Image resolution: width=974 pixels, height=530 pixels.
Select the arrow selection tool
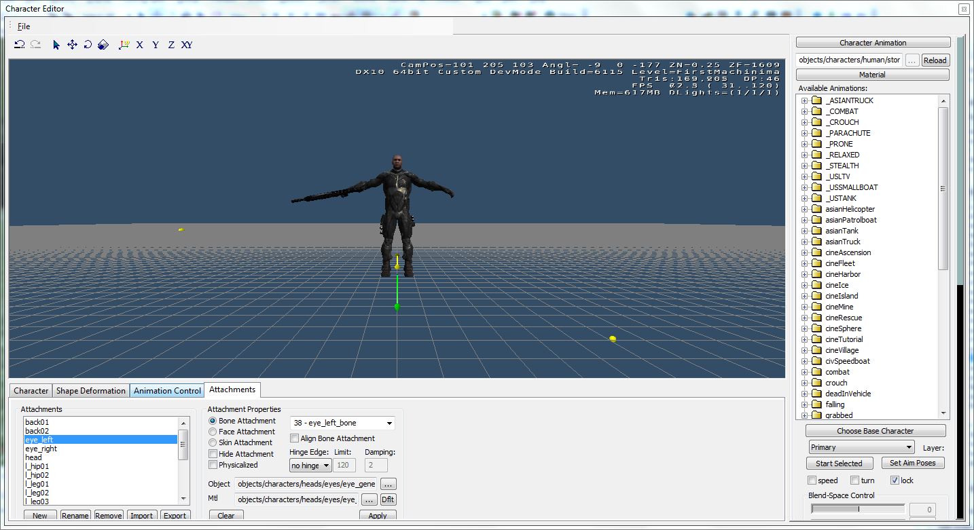(56, 44)
